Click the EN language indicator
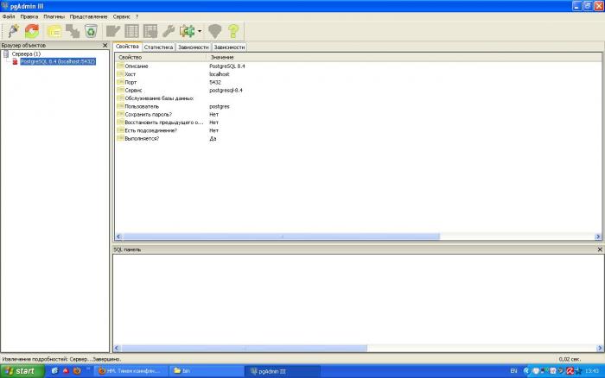 (x=513, y=371)
